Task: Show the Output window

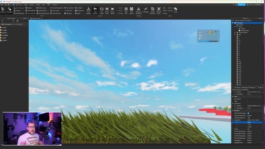Action: [29, 8]
